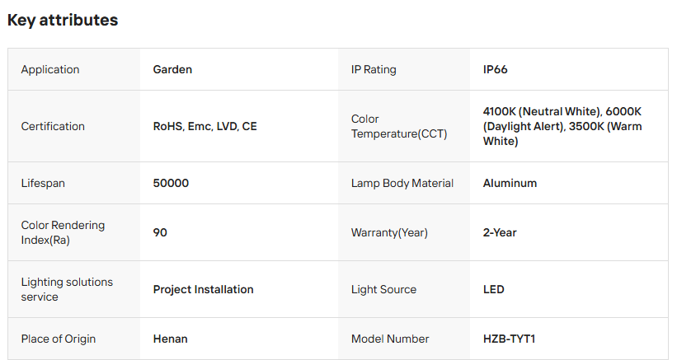Select the 4100K Neutral White temperature text
The image size is (677, 360).
pos(543,112)
